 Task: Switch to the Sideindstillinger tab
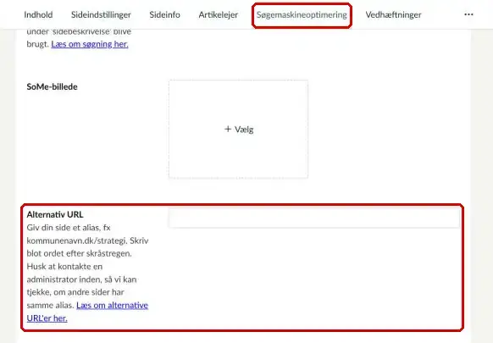coord(101,14)
